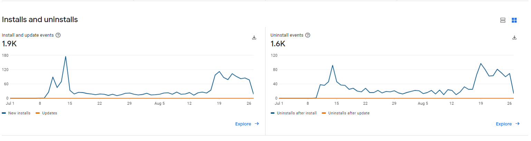This screenshot has height=141, width=531.
Task: Toggle the Uninstalls after install series
Action: tap(293, 113)
